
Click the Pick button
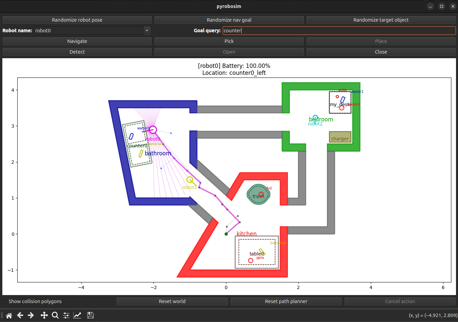point(229,41)
